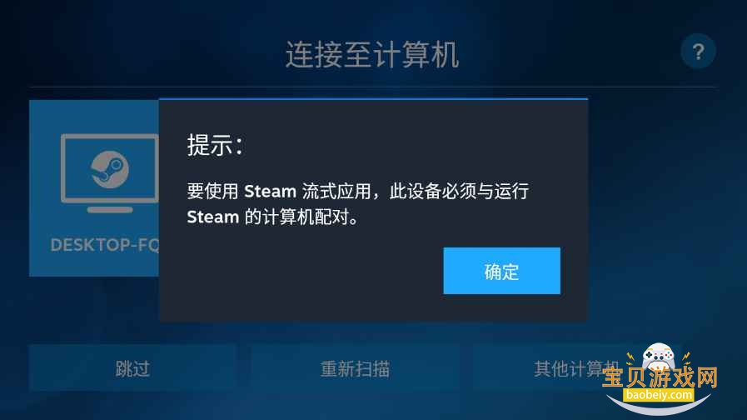
Task: Click the monitor stand under the Steam screen
Action: tap(110, 209)
